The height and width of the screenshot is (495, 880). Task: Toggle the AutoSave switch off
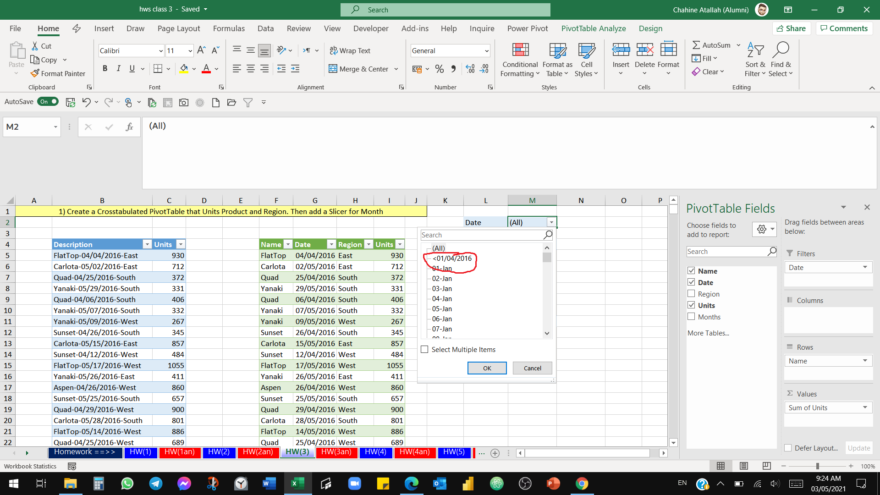pyautogui.click(x=48, y=101)
